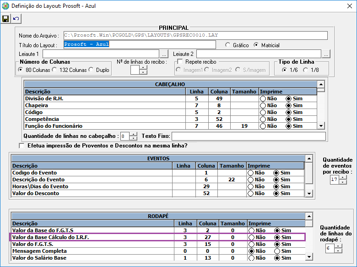The width and height of the screenshot is (357, 267).
Task: Increase quantidade de linhas no cabeçalho
Action: [134, 134]
